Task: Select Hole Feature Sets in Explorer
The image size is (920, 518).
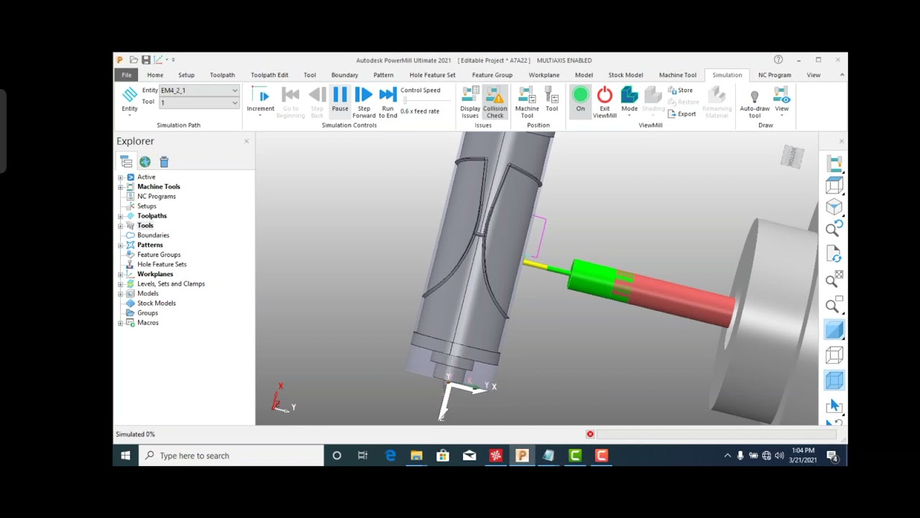Action: [162, 264]
